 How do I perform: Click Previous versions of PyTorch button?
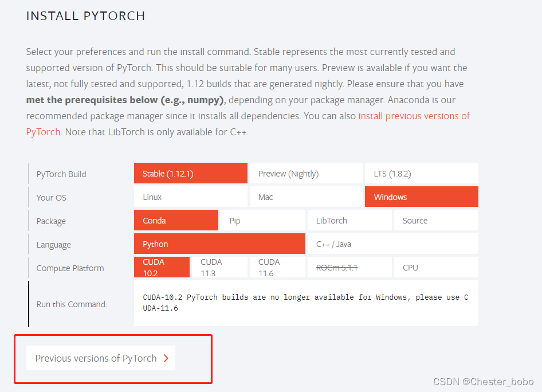pyautogui.click(x=101, y=358)
